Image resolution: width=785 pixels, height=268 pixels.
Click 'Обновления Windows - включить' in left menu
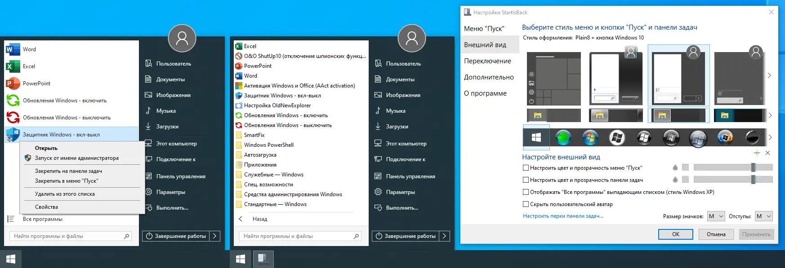[71, 101]
